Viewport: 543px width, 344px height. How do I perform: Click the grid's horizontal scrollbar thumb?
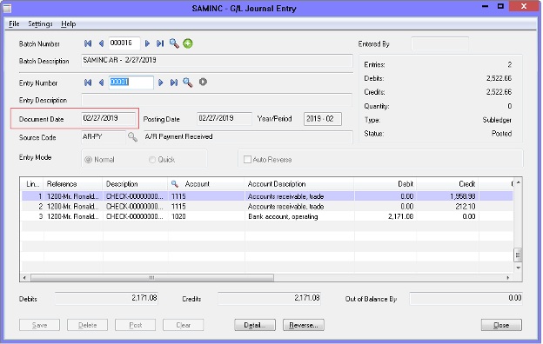pos(152,278)
